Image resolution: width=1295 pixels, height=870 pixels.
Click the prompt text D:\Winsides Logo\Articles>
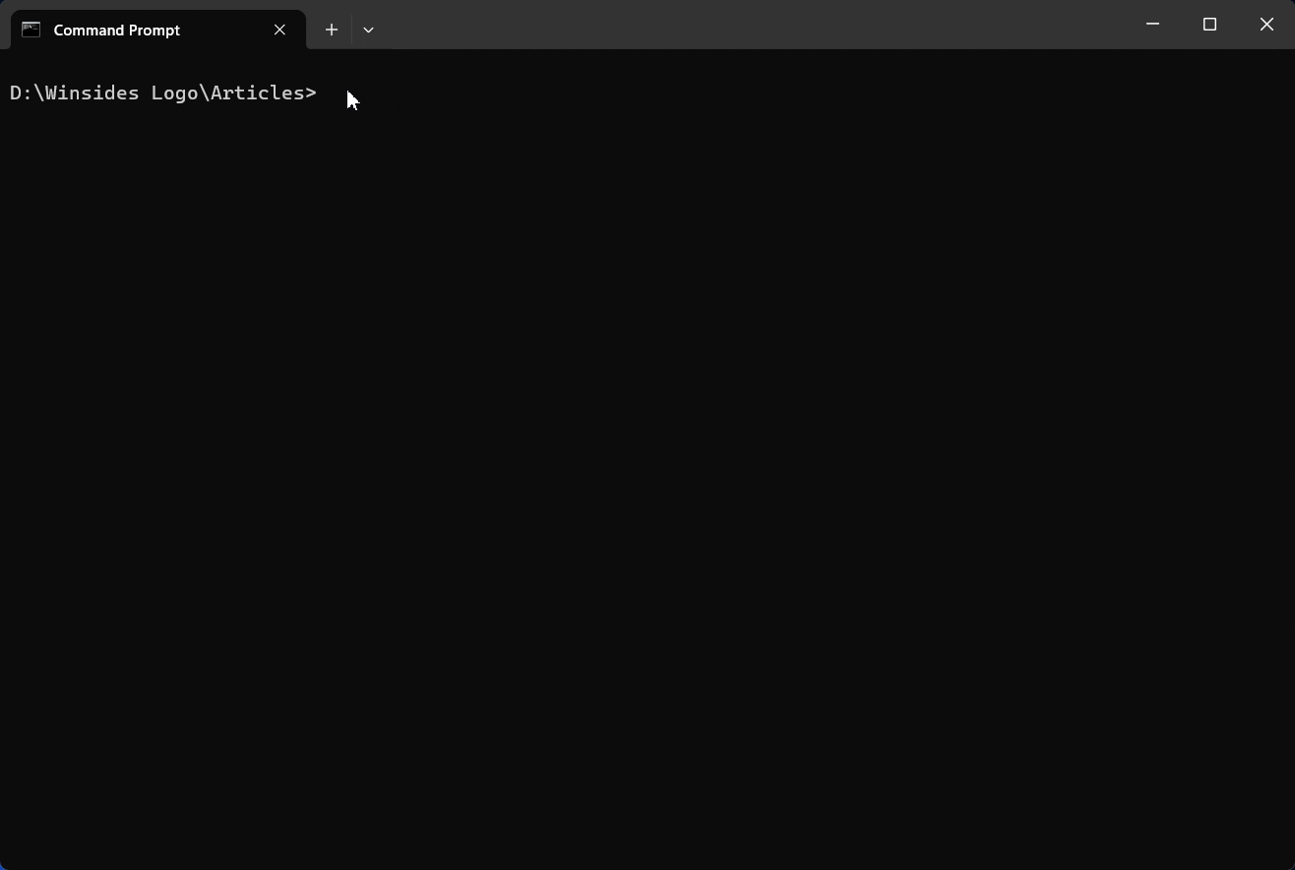(x=163, y=93)
